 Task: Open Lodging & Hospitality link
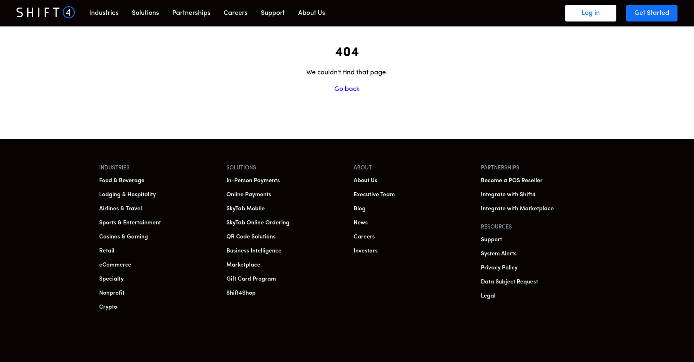128,195
